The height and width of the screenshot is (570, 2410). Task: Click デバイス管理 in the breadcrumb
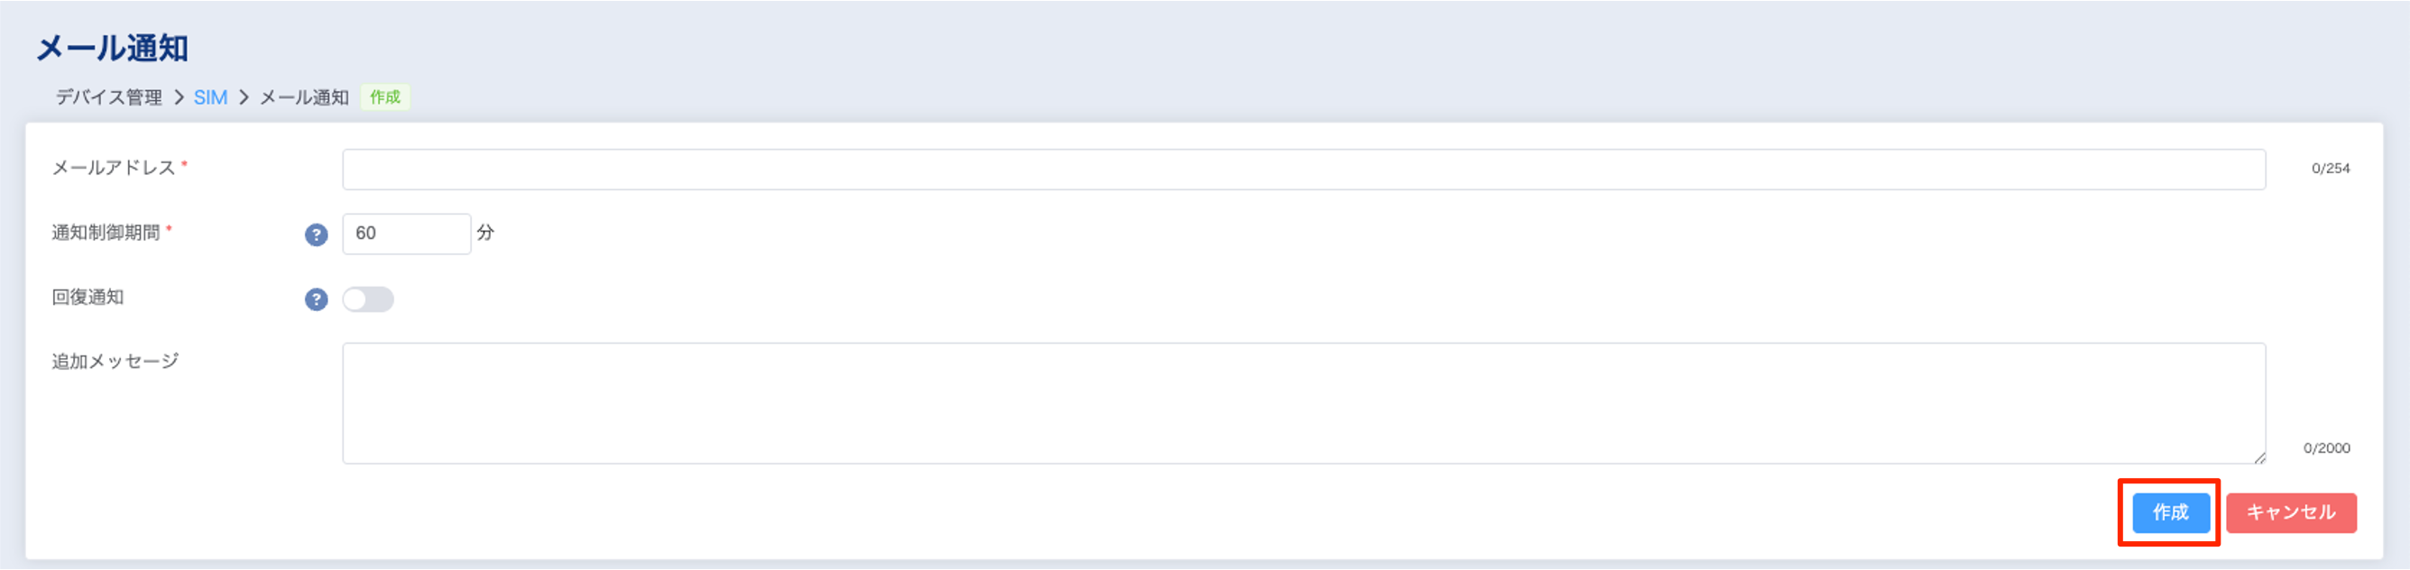(x=108, y=97)
